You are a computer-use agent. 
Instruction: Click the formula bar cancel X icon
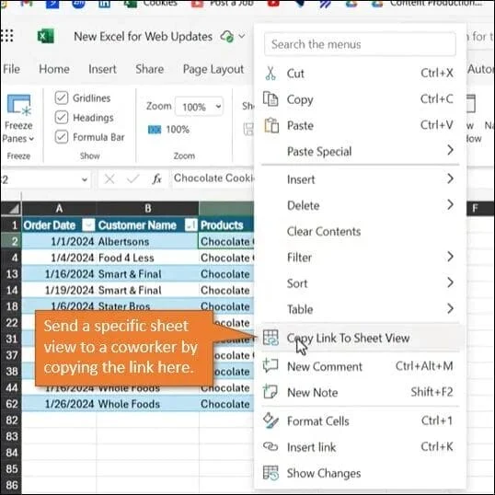coord(109,179)
